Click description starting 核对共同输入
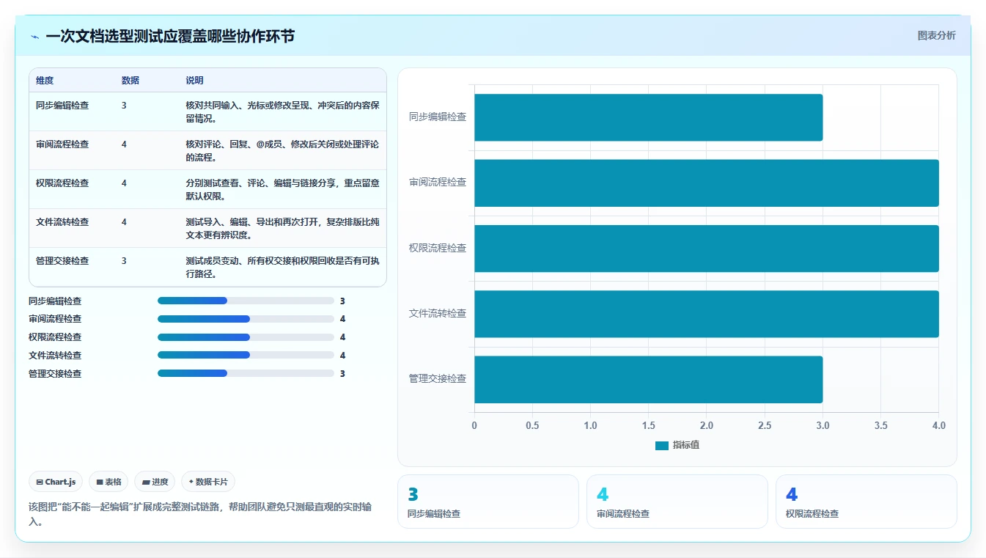Image resolution: width=986 pixels, height=558 pixels. coord(282,112)
